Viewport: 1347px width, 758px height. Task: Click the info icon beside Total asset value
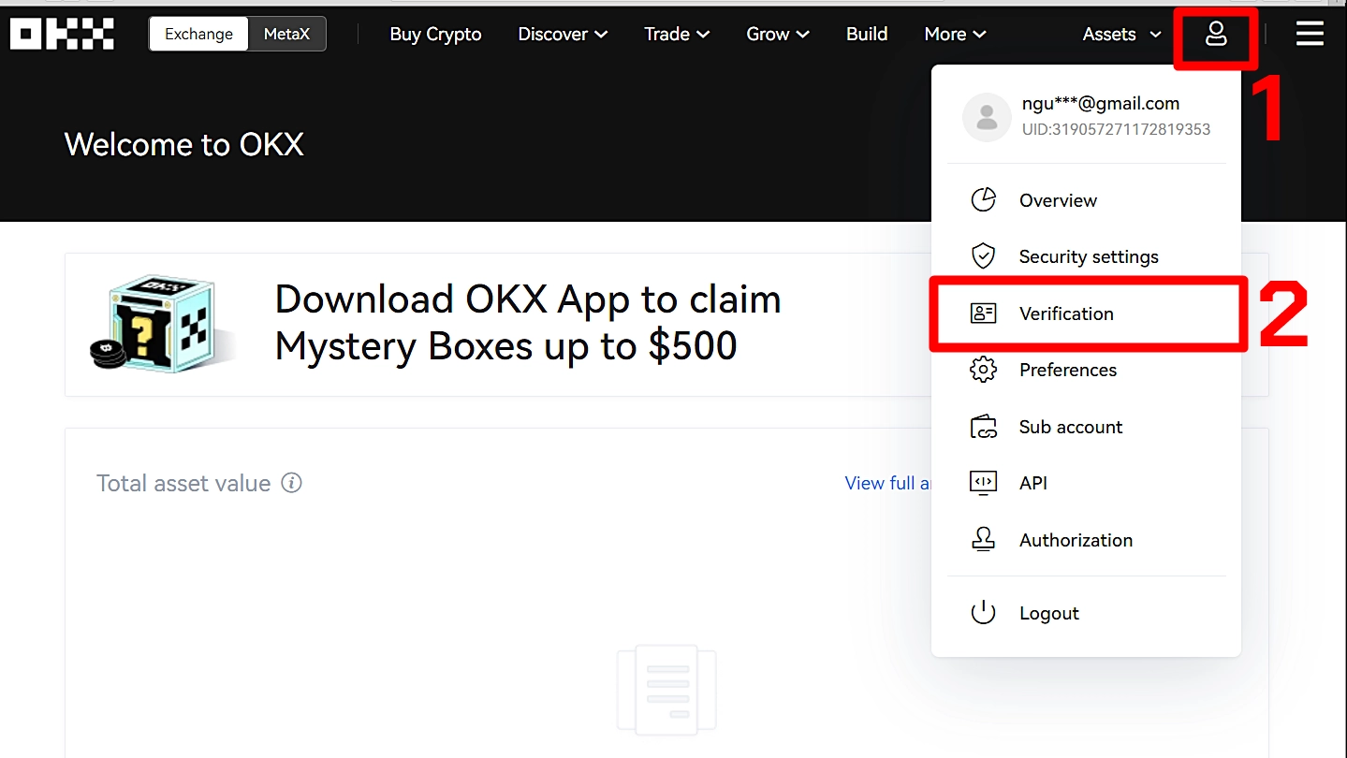tap(292, 484)
